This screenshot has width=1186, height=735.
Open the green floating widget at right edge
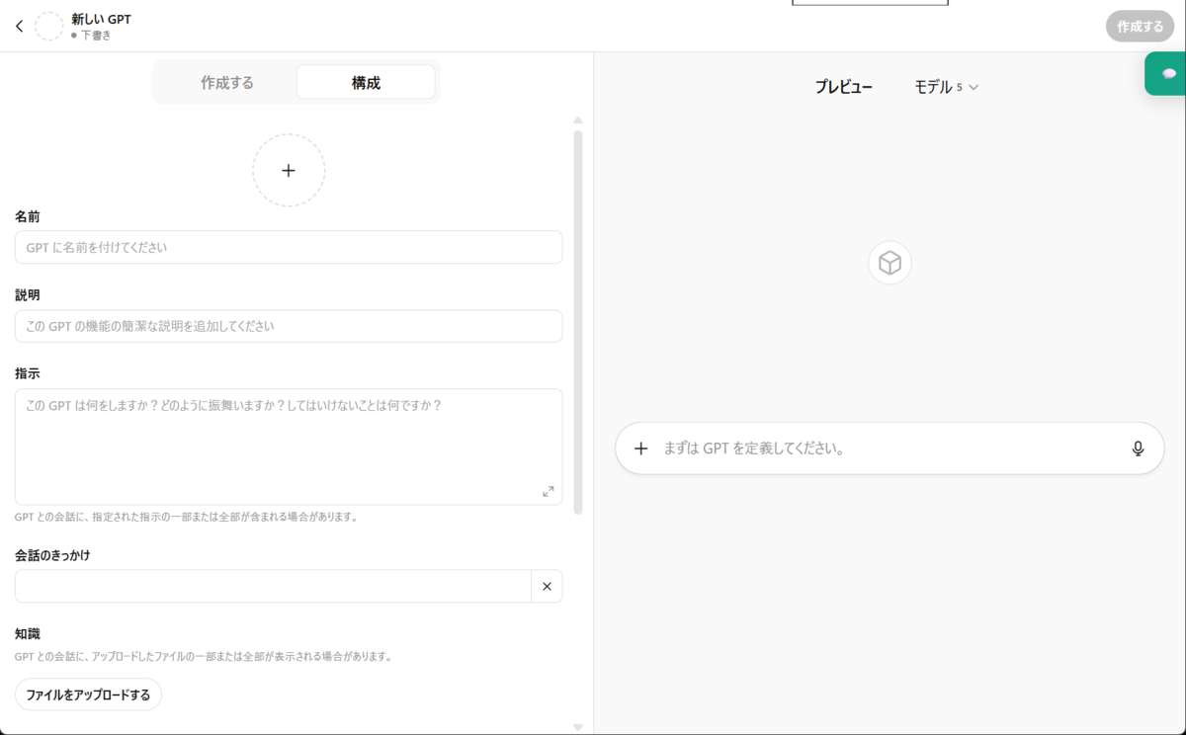(1166, 74)
